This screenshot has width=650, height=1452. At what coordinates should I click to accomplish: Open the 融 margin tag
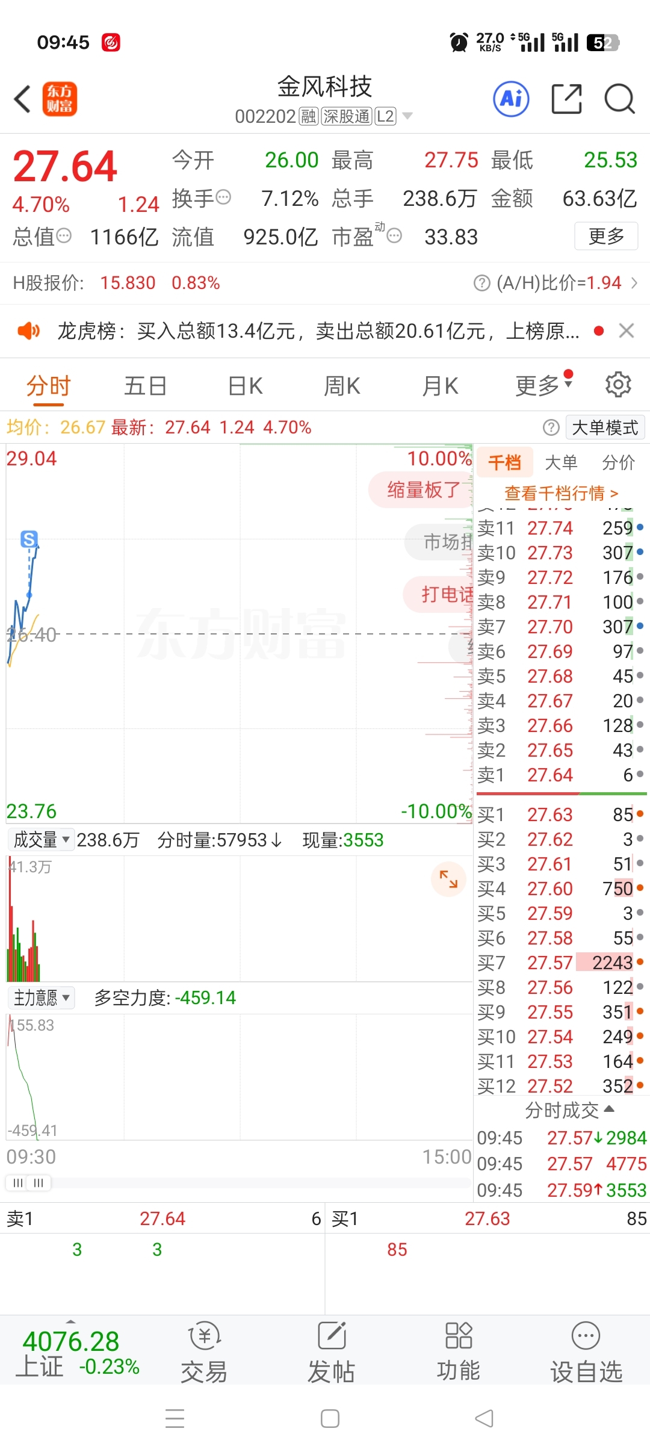309,116
